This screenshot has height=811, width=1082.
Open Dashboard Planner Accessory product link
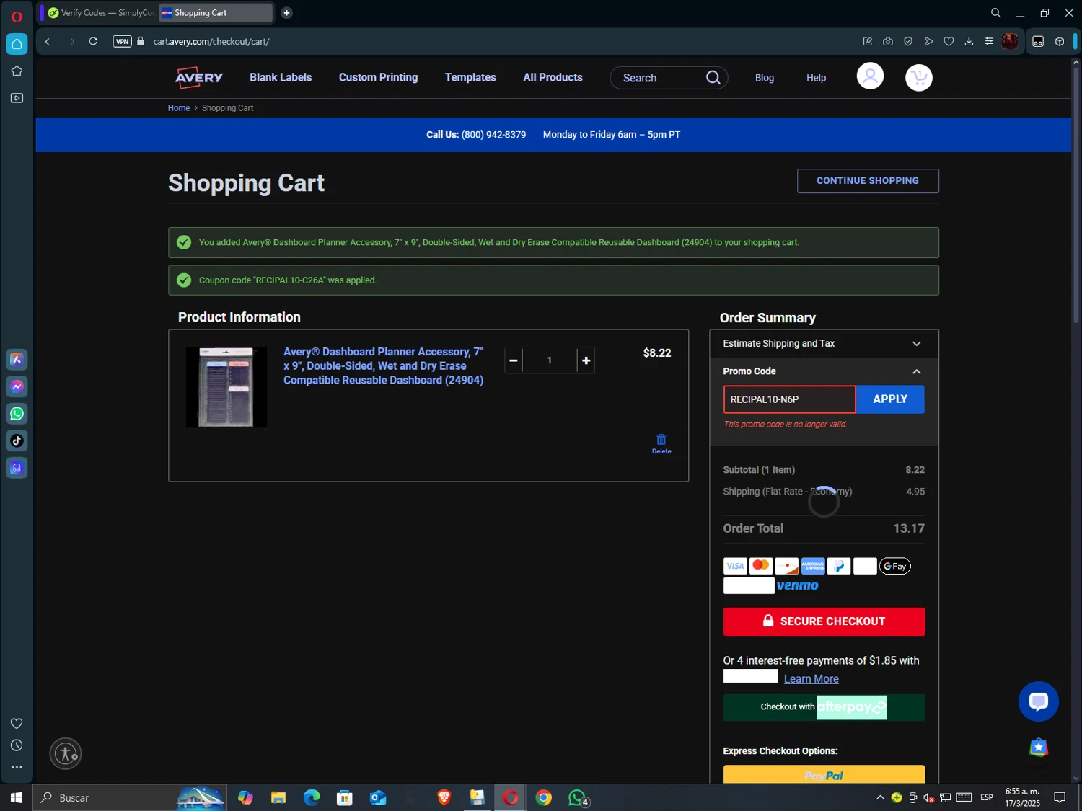coord(383,365)
